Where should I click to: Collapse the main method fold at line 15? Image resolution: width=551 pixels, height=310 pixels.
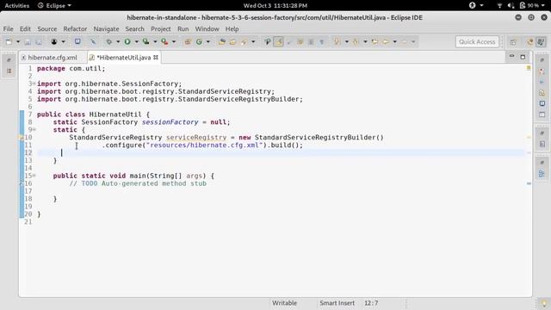(x=34, y=176)
